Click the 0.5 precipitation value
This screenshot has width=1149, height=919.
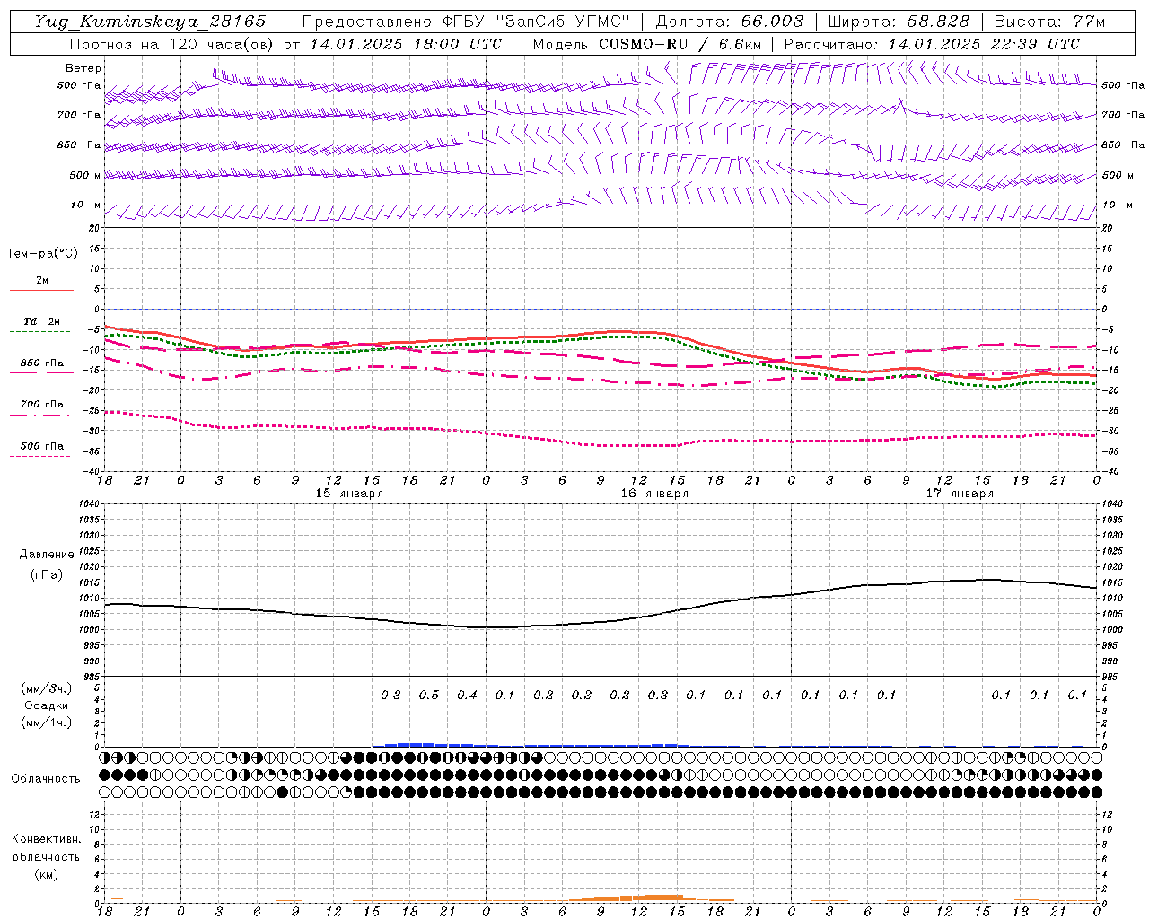point(429,695)
